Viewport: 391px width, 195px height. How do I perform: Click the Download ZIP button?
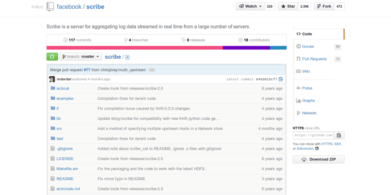coord(319,159)
